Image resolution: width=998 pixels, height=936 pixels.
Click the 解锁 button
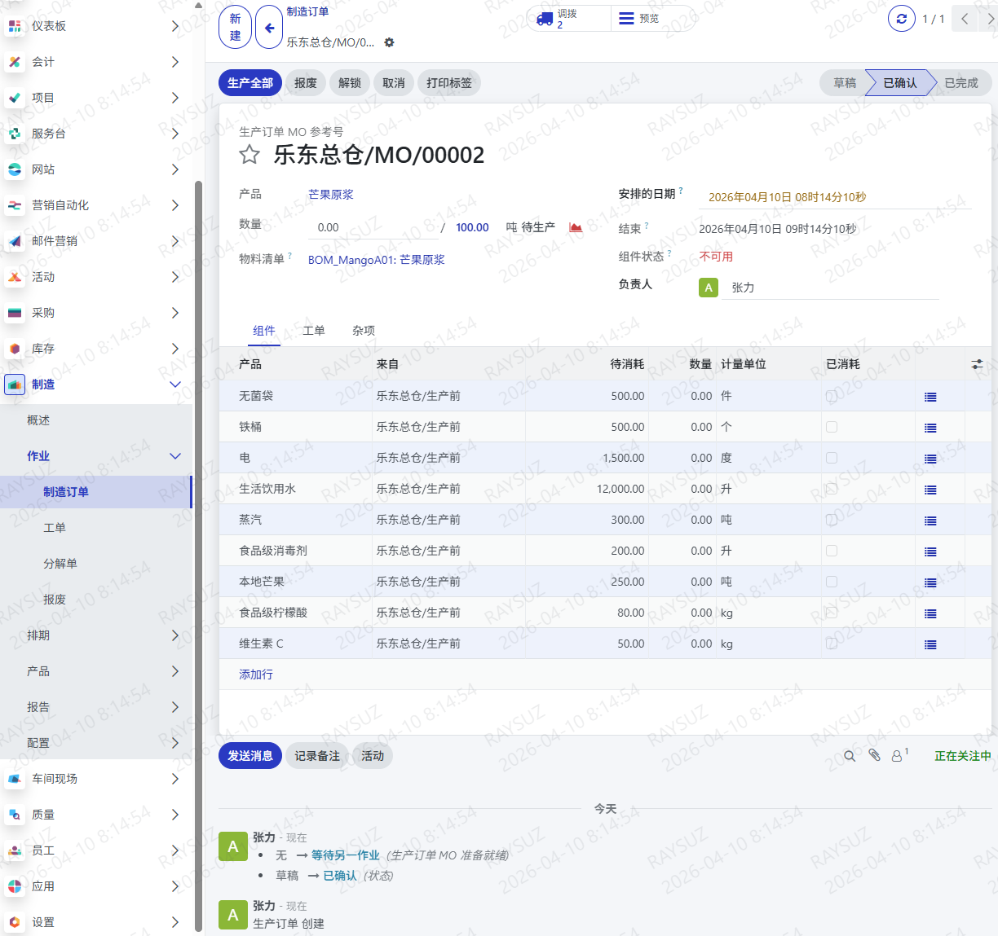(350, 83)
